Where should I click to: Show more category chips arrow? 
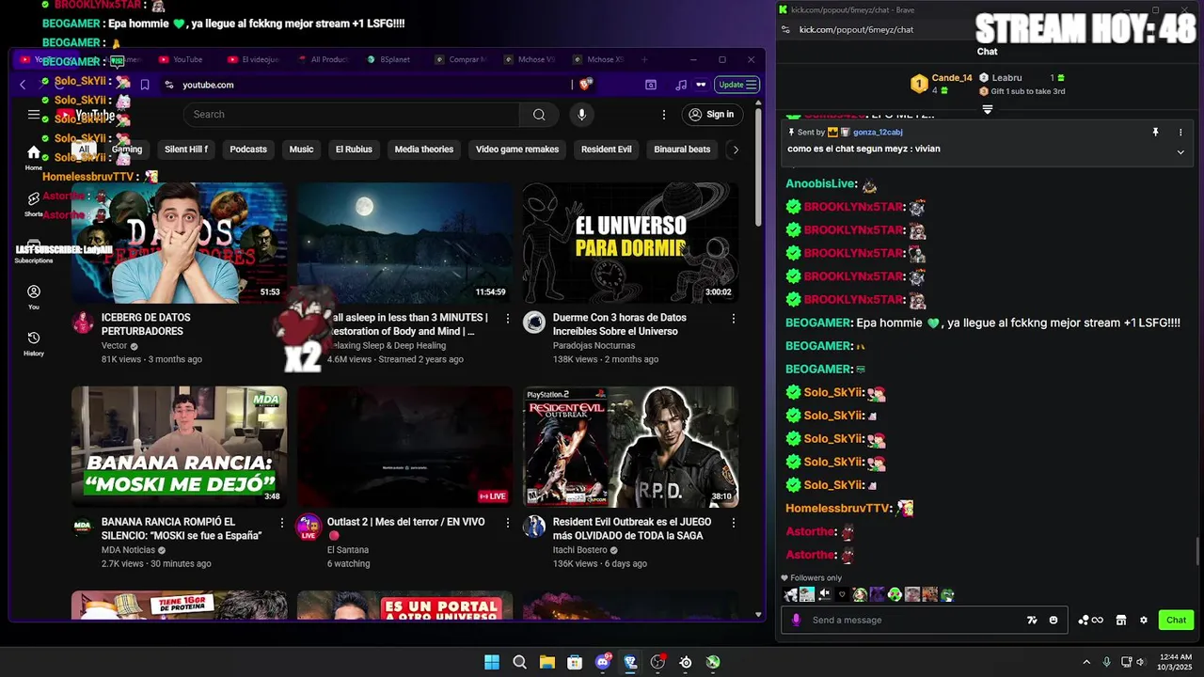[x=736, y=150]
